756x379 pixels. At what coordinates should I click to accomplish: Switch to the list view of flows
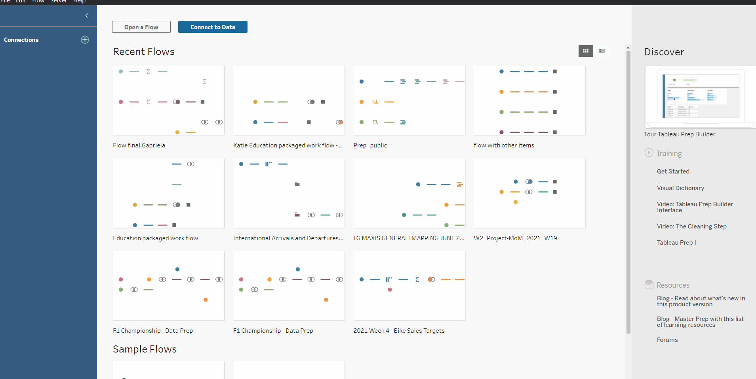(x=602, y=51)
